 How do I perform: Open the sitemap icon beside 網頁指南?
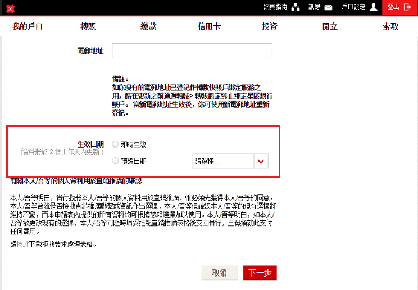click(296, 7)
